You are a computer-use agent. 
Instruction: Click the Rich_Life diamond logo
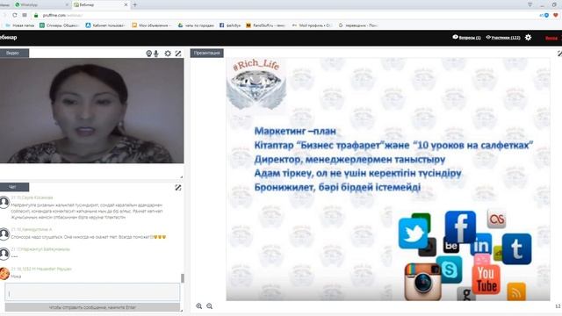click(x=256, y=85)
